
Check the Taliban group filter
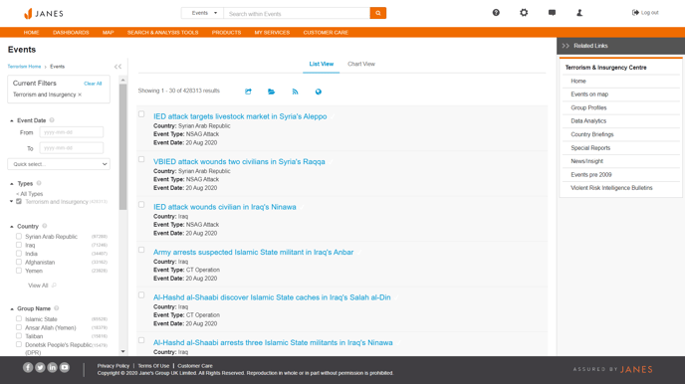(x=19, y=335)
